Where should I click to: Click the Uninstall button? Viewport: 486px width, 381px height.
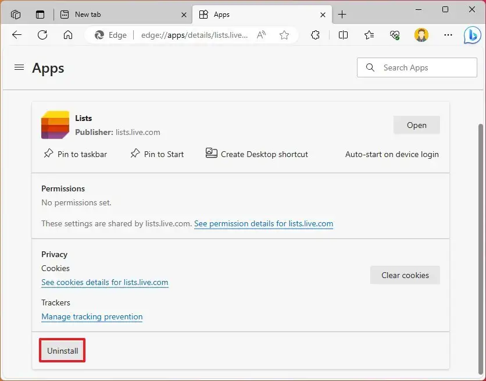(62, 350)
